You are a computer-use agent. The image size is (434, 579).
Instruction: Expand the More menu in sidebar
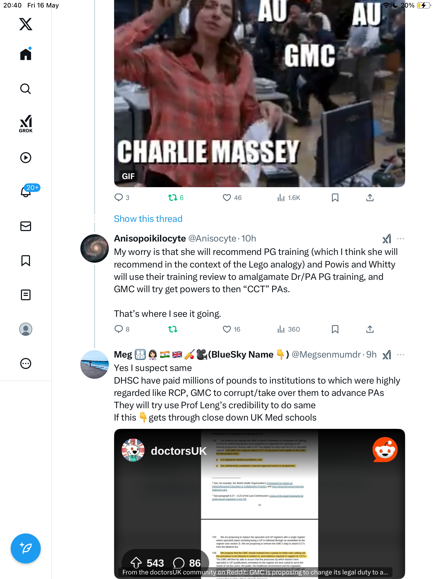point(26,363)
